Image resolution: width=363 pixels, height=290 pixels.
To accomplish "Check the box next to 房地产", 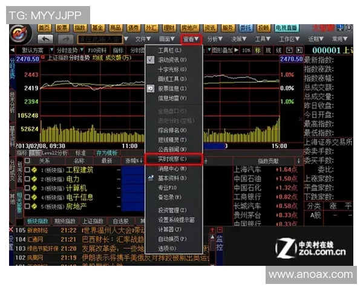I will click(27, 205).
